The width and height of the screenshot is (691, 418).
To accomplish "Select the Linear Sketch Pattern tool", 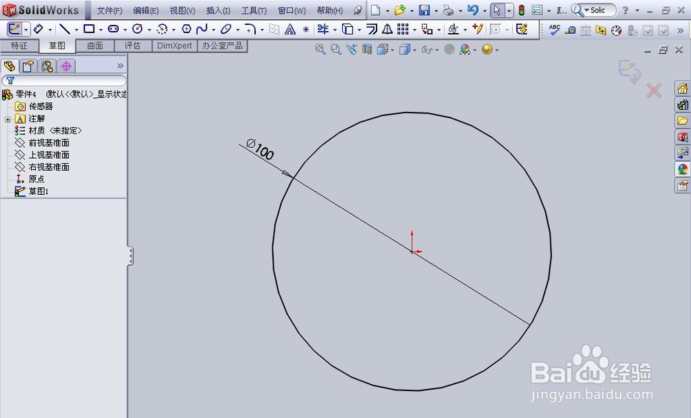I will click(403, 30).
